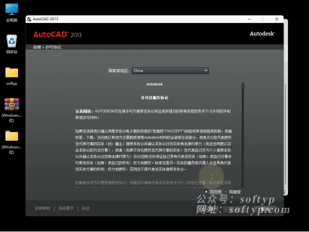309x232 pixels.
Task: Click the Autodesk logo in header
Action: 262,34
